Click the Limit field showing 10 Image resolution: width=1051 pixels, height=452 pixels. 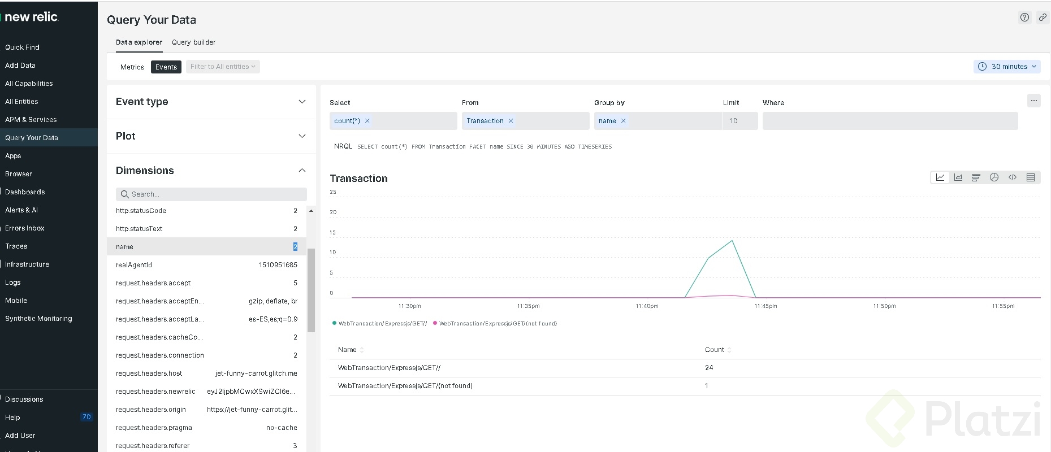tap(740, 121)
